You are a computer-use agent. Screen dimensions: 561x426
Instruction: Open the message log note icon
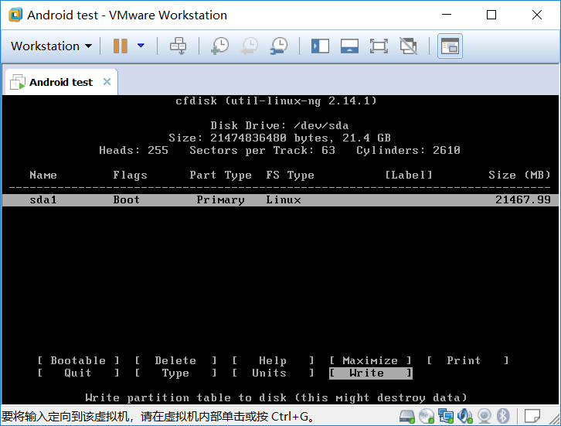coord(532,416)
